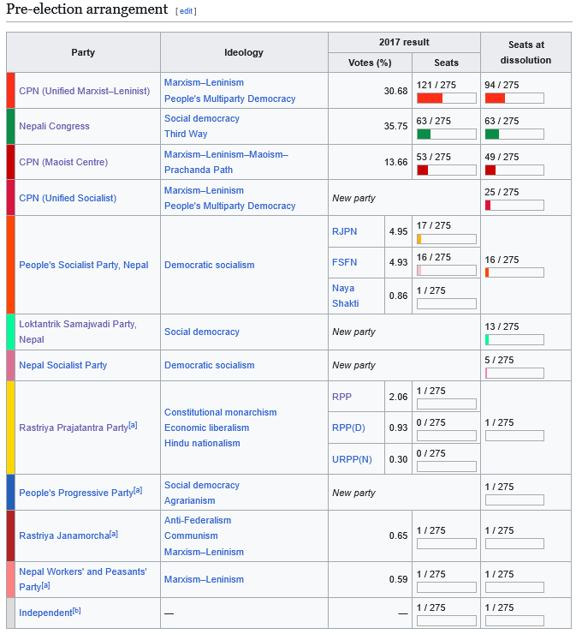Follow footnote [a] after Rastriya Janamorcha
576x634 pixels.
[114, 534]
